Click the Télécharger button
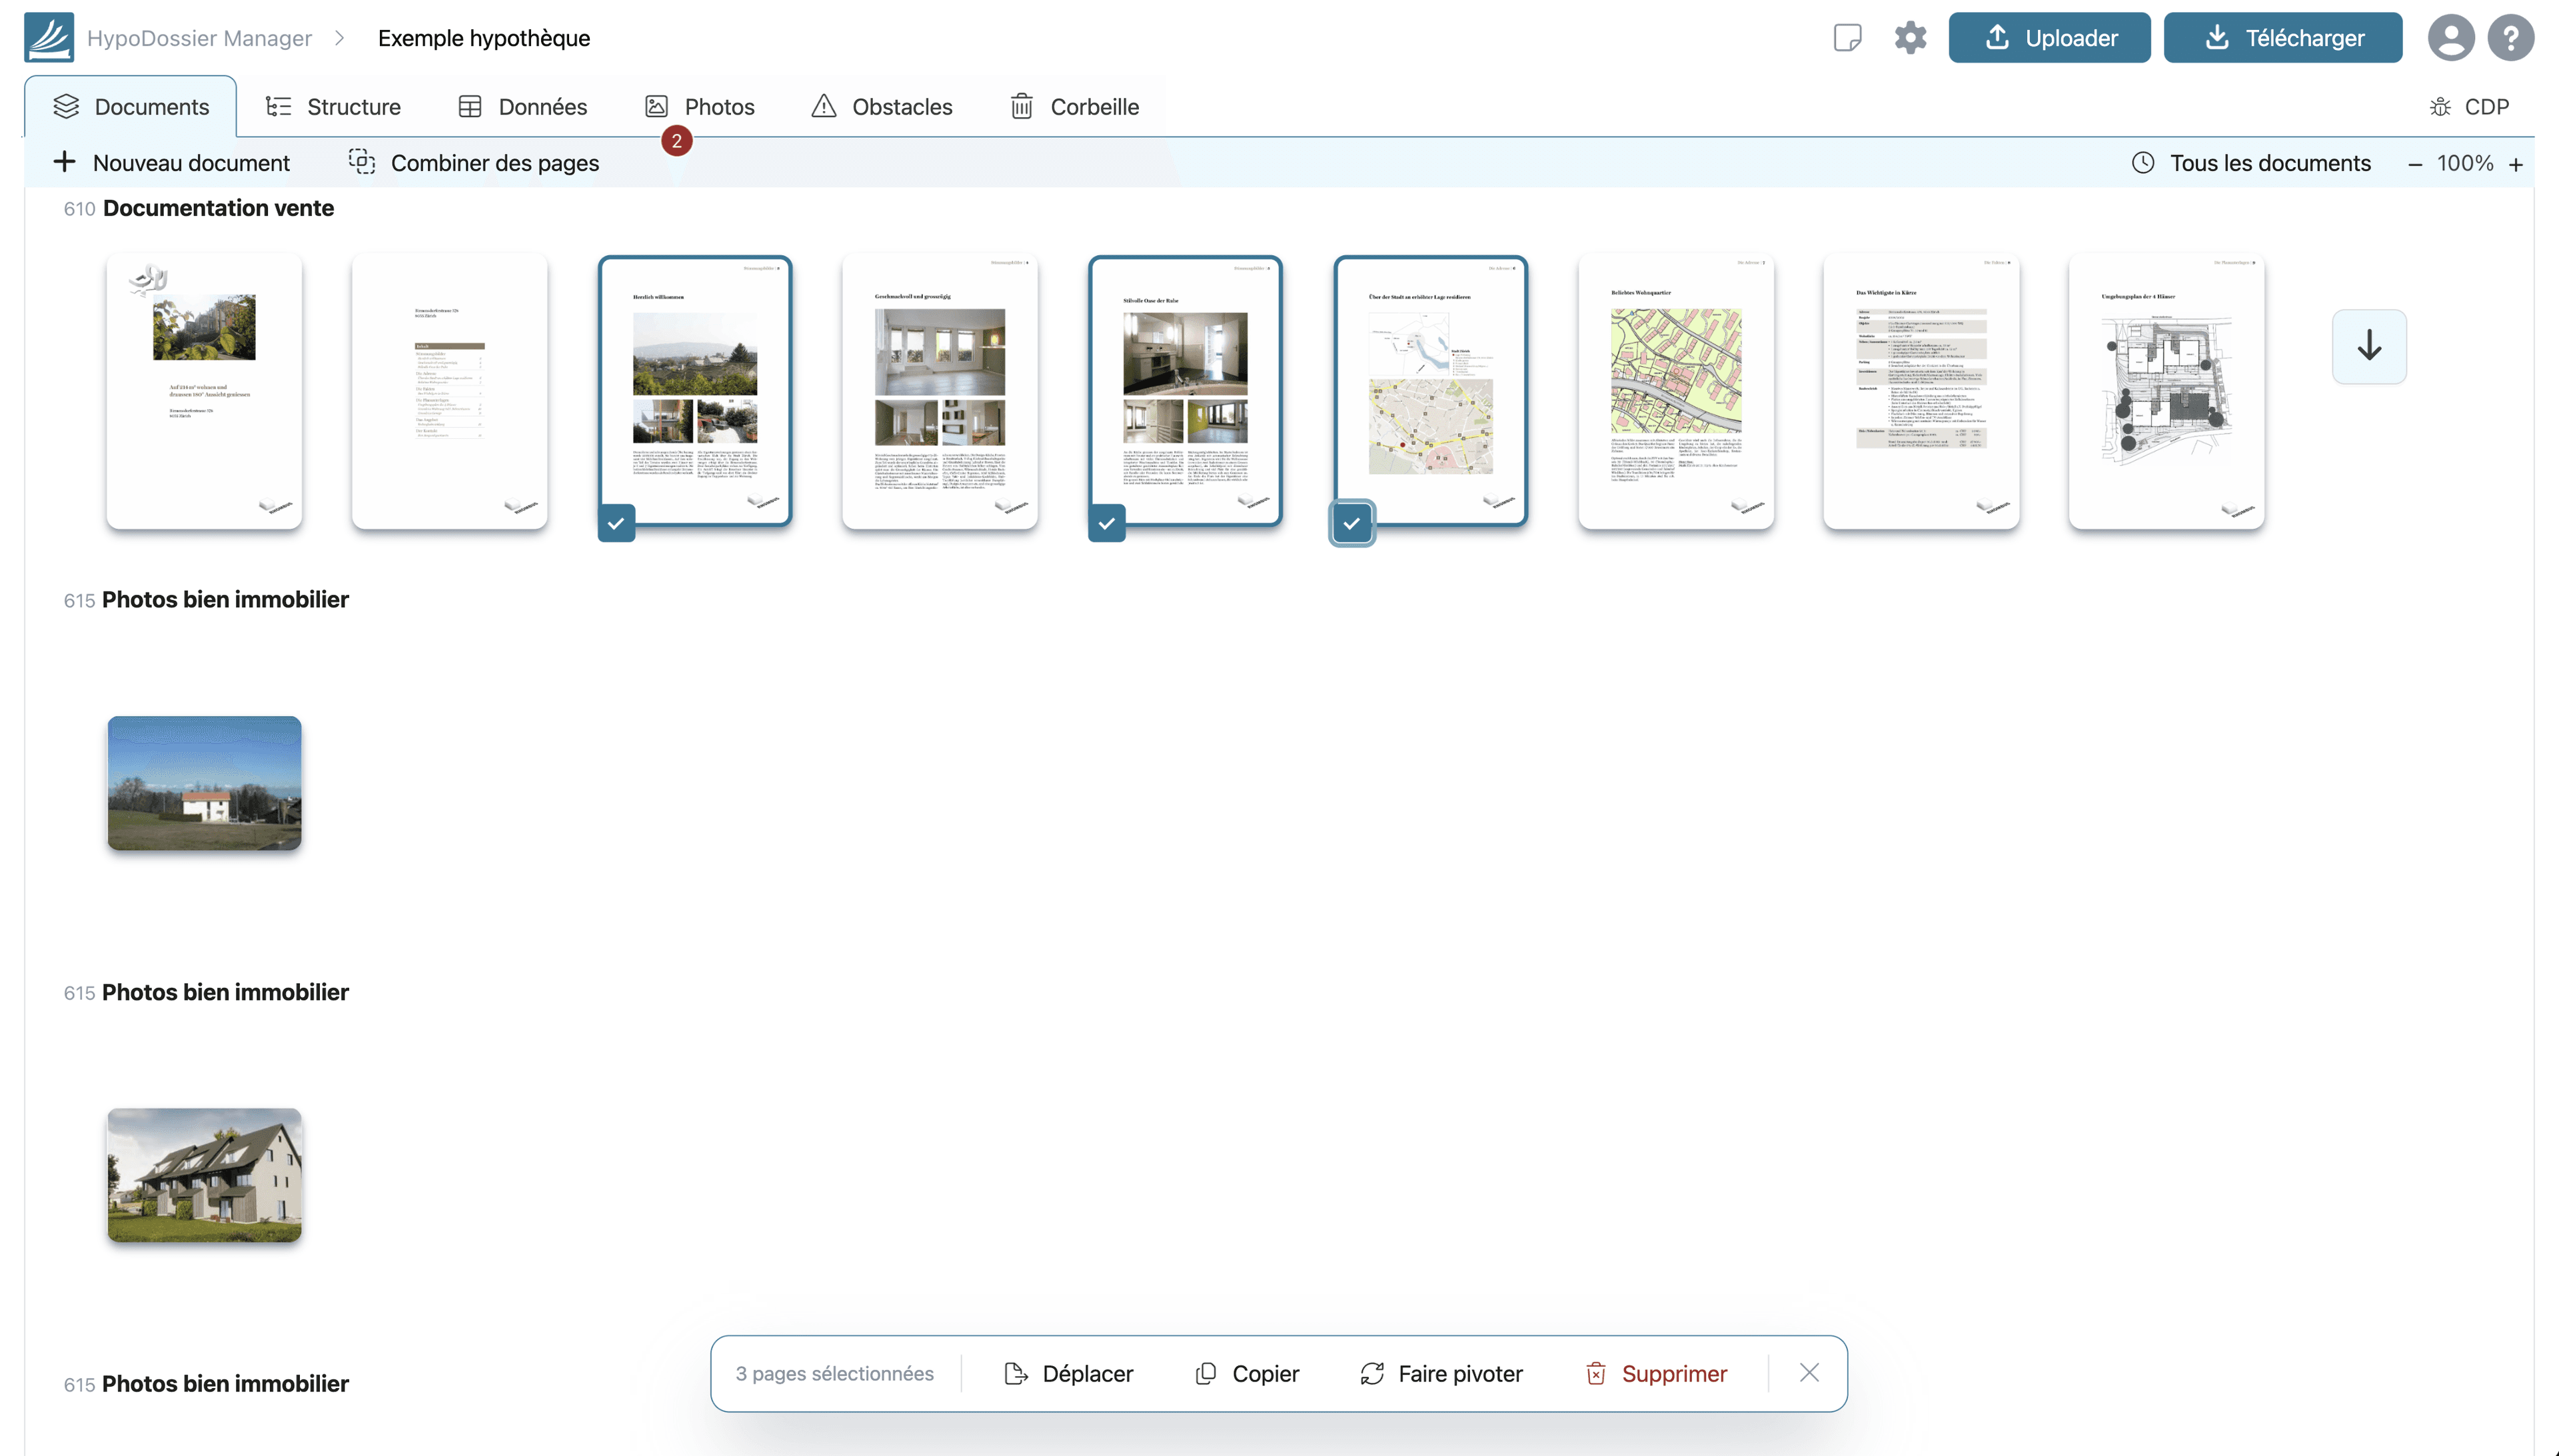 tap(2283, 38)
